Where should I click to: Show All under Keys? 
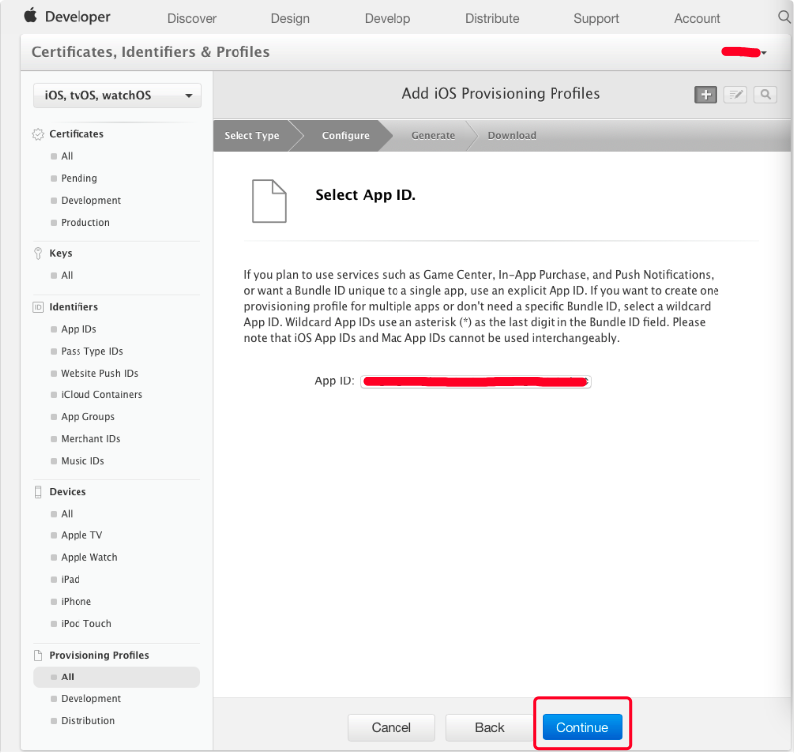(67, 276)
